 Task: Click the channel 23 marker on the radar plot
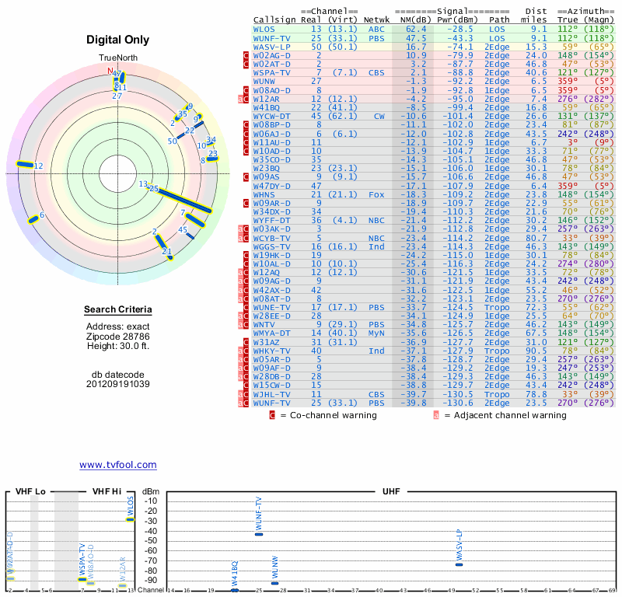[212, 158]
